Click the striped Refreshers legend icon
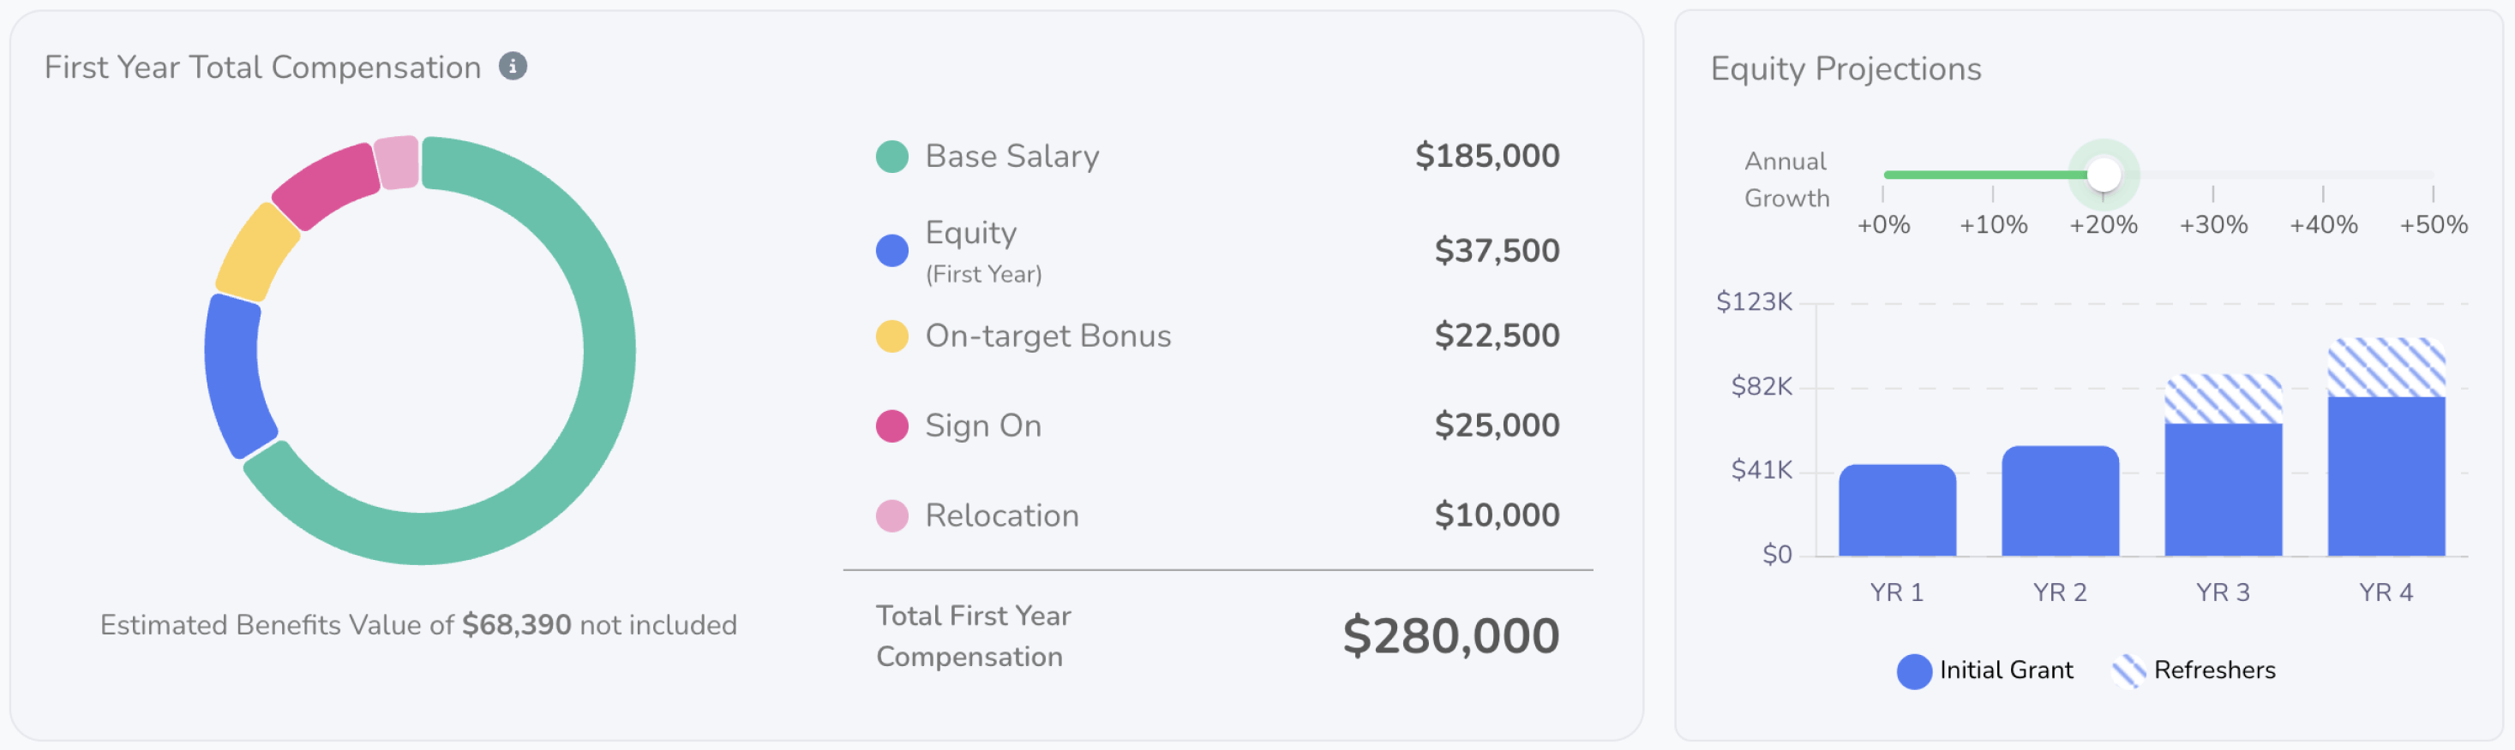The height and width of the screenshot is (750, 2515). click(x=2128, y=671)
